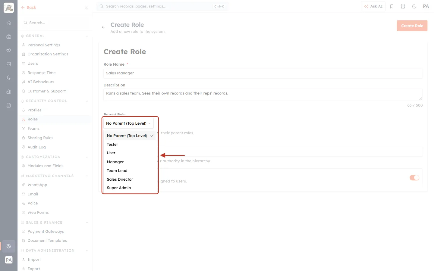Click the Description text area

263,95
